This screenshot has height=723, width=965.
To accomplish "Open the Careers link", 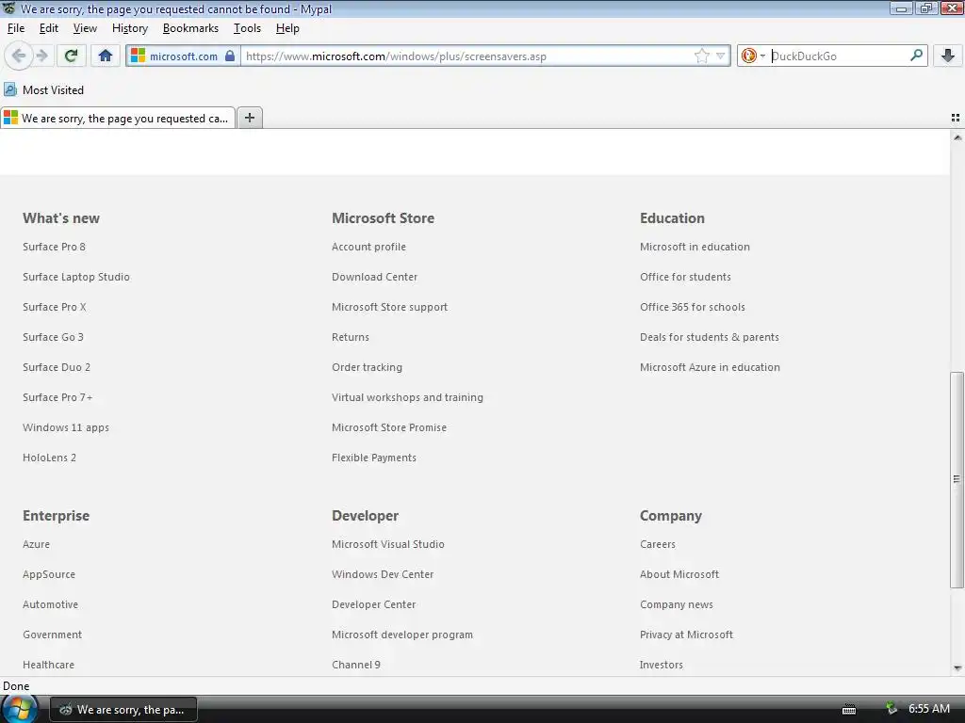I will click(x=657, y=544).
